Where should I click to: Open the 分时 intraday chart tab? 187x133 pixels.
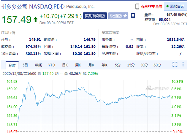click(x=12, y=65)
